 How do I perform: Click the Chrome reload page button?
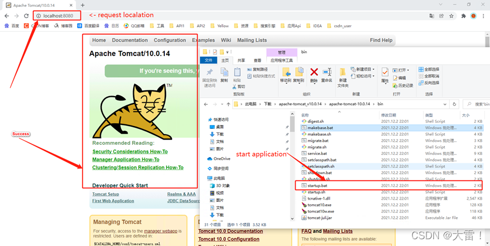26,16
